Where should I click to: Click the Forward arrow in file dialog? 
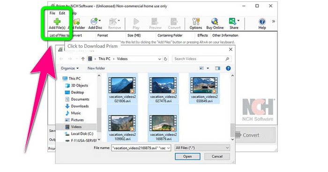click(70, 59)
